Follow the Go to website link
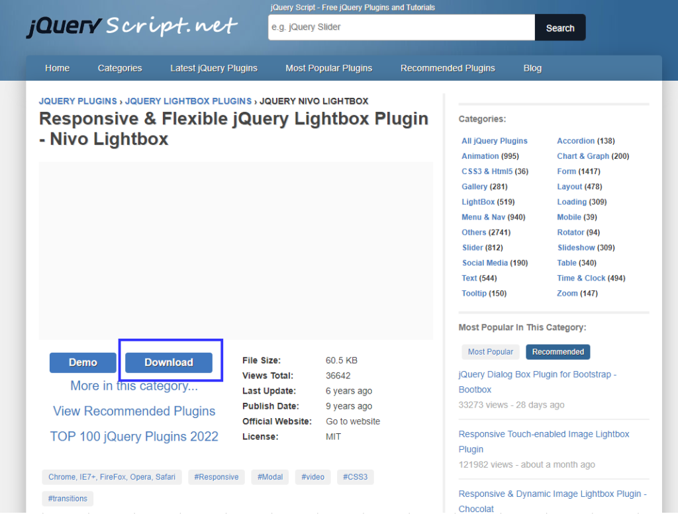Screen dimensions: 678x514 [x=353, y=421]
